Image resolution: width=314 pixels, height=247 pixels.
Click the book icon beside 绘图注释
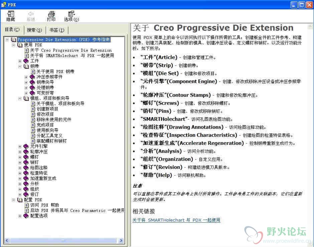coord(26,168)
